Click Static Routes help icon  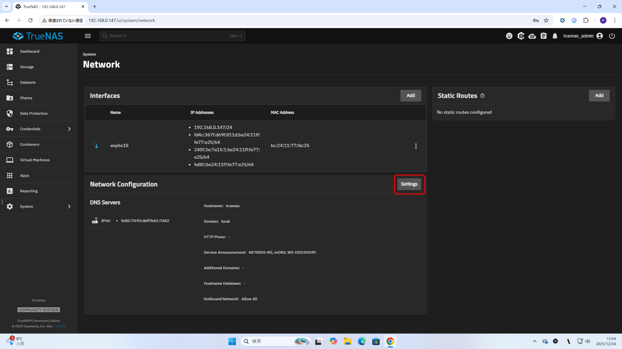click(x=482, y=96)
